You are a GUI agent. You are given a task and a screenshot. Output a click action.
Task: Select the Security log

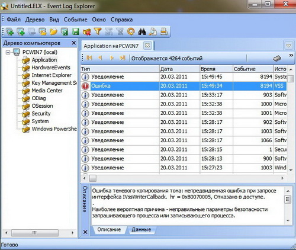[x=41, y=114]
